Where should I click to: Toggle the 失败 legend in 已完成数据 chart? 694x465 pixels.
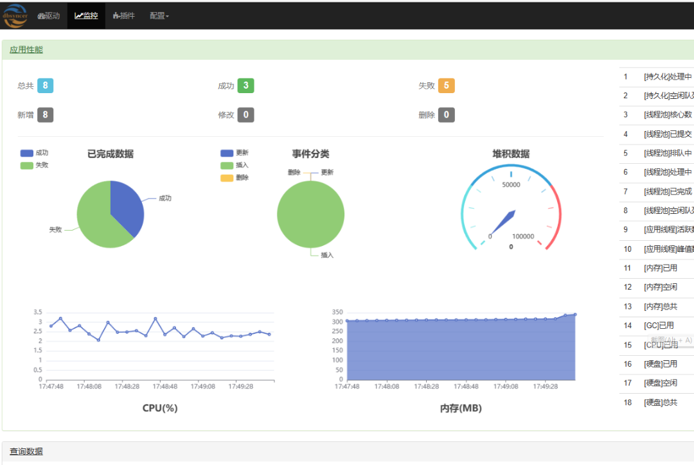[x=34, y=165]
